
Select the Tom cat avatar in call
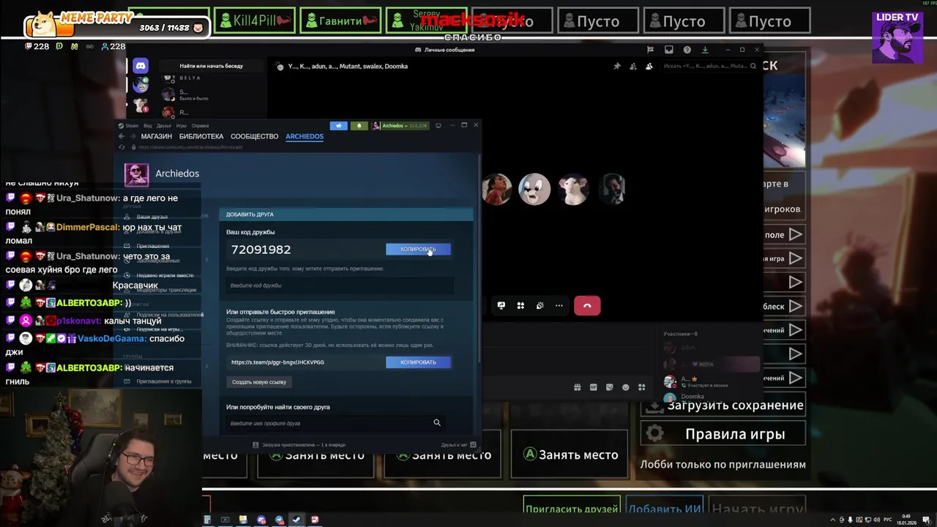tap(534, 190)
